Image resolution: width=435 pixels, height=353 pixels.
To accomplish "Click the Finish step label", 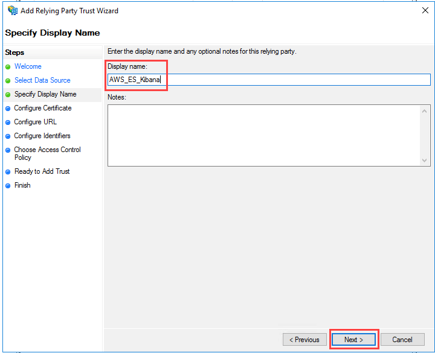I will click(22, 185).
